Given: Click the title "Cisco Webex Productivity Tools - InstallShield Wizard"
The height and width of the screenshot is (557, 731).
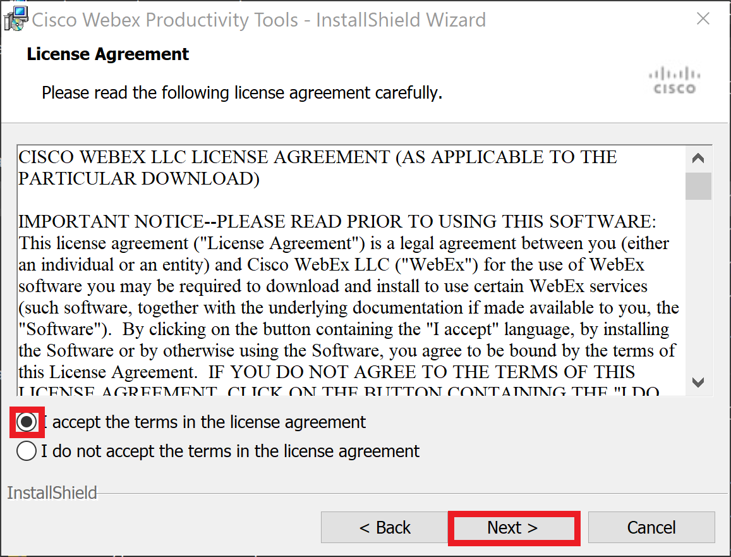Looking at the screenshot, I should click(x=259, y=20).
